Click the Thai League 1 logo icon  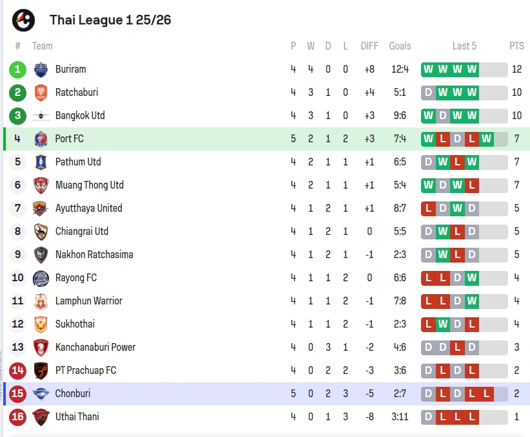(x=23, y=20)
